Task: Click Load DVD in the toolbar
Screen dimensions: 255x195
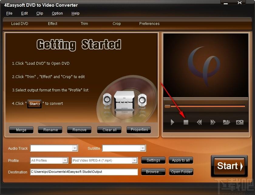Action: coord(20,24)
